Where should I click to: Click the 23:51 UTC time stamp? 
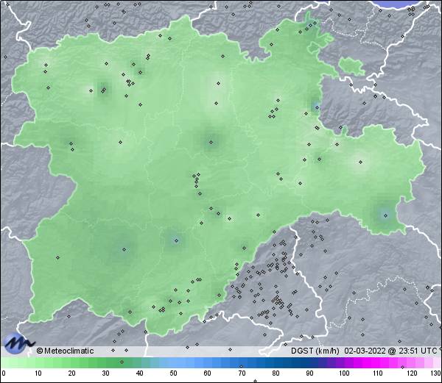point(417,351)
